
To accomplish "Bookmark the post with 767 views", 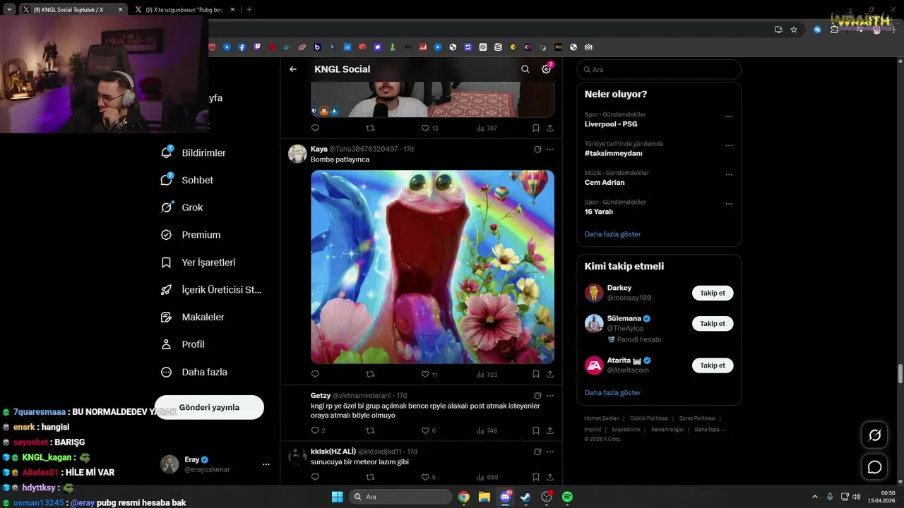I will (536, 128).
